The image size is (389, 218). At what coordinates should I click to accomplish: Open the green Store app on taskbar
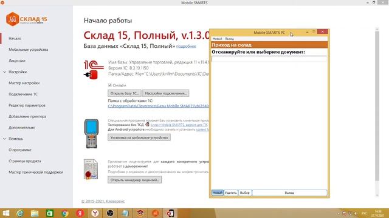(50, 213)
